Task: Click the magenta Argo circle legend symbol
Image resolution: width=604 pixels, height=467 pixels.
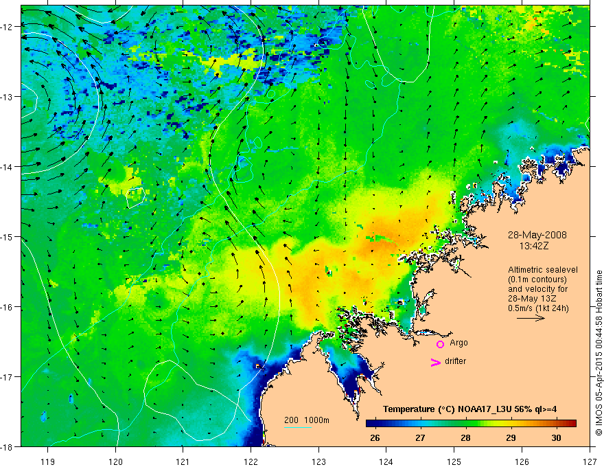Action: 440,344
